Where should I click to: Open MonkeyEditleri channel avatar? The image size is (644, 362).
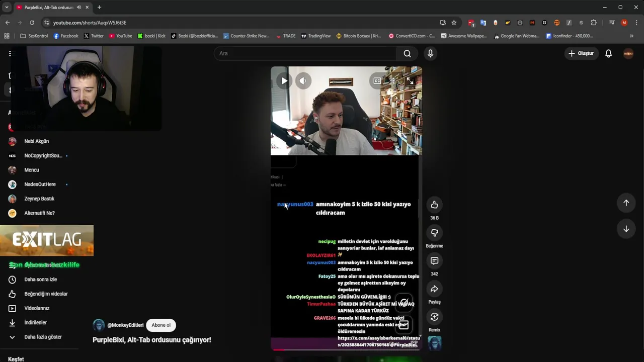pos(99,325)
